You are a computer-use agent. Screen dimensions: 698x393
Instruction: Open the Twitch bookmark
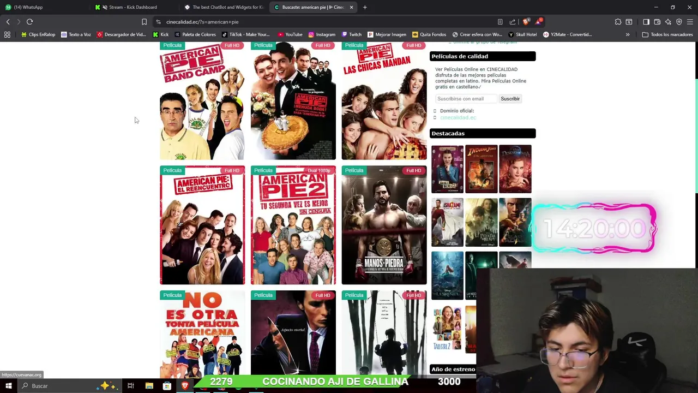pos(351,34)
